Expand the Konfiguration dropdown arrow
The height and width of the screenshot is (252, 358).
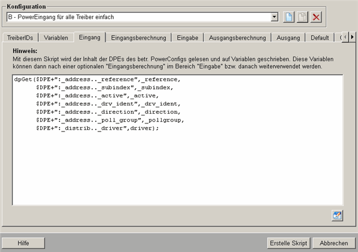(274, 17)
